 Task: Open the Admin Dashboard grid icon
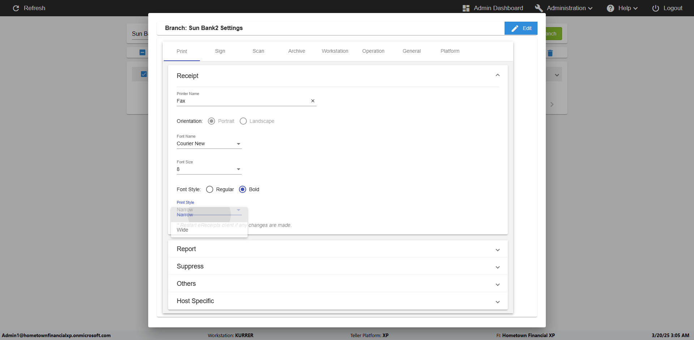[466, 8]
